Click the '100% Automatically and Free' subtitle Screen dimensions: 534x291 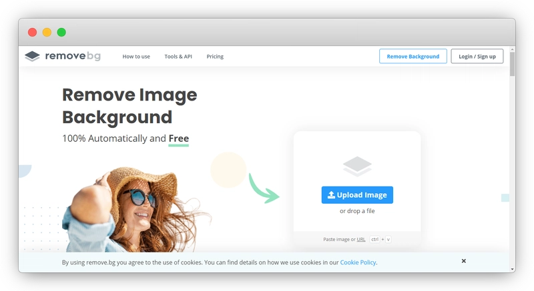pyautogui.click(x=125, y=139)
